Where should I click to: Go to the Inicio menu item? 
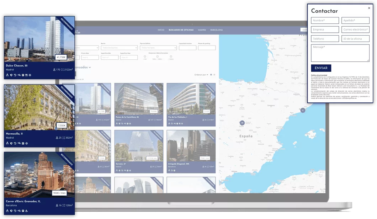click(161, 30)
